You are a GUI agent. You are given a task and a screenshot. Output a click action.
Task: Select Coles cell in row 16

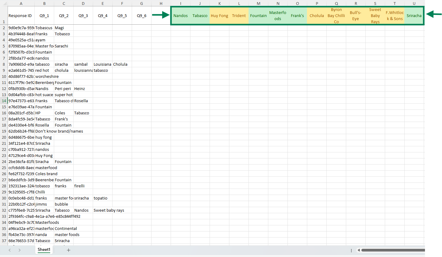(64, 113)
